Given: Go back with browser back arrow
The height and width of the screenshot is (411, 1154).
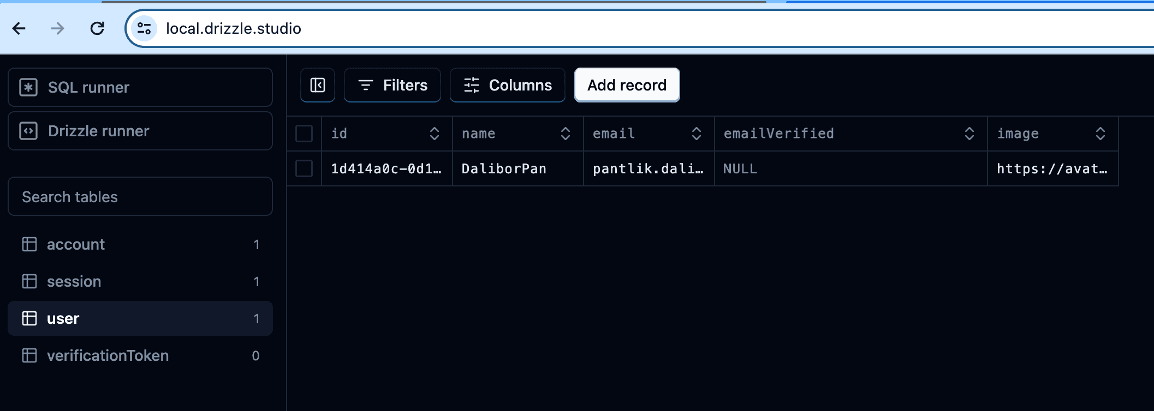Looking at the screenshot, I should pyautogui.click(x=19, y=28).
